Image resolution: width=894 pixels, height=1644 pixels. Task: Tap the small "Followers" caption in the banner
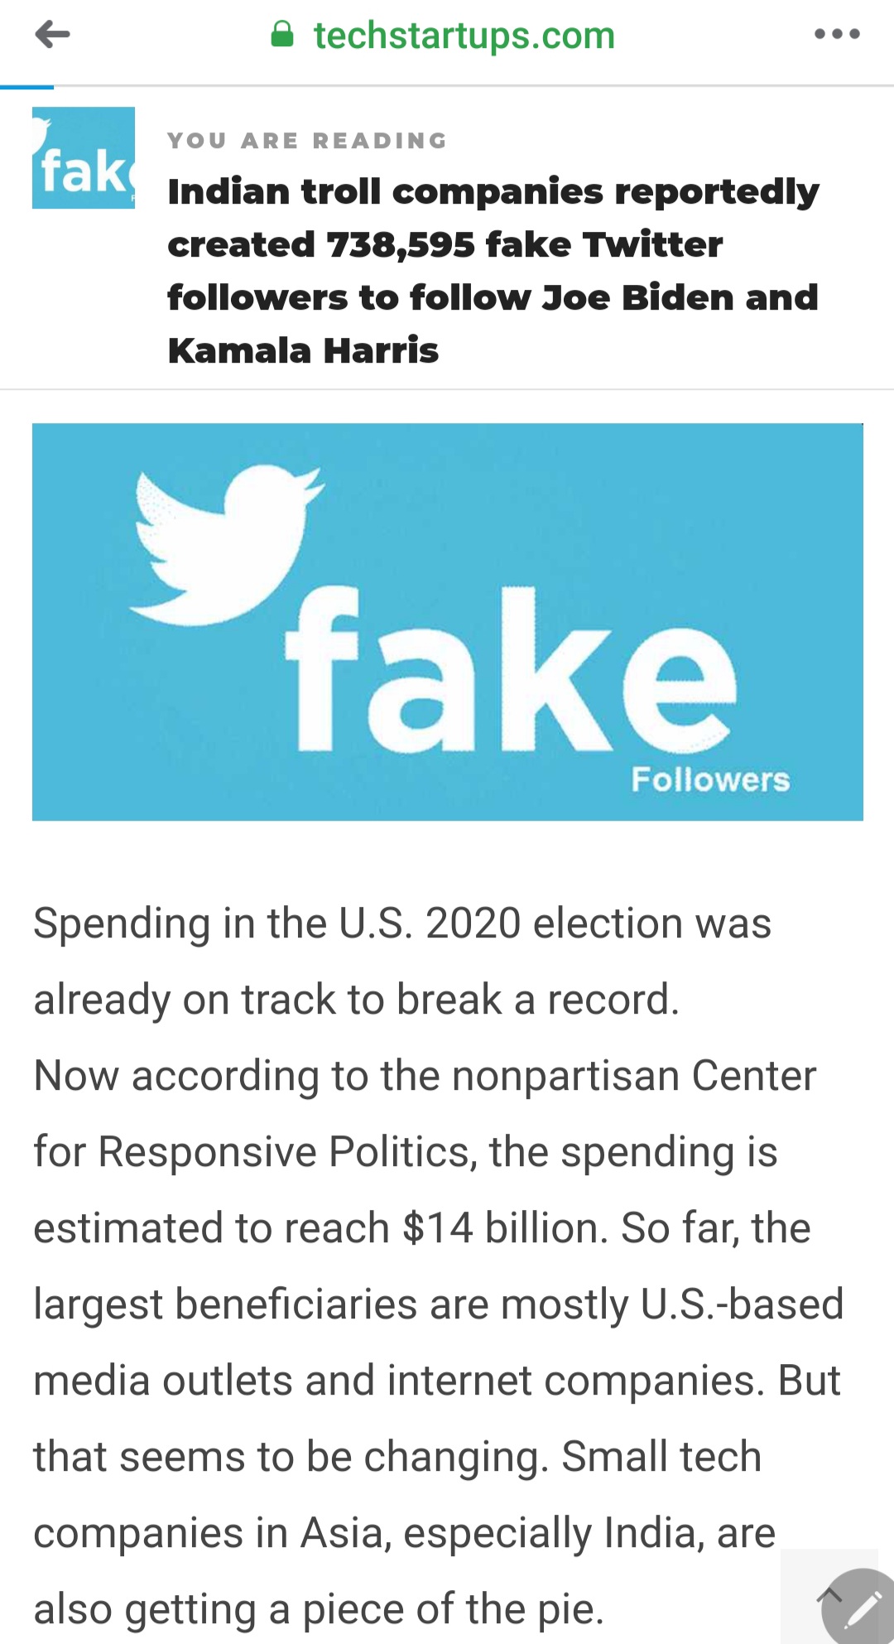tap(710, 780)
